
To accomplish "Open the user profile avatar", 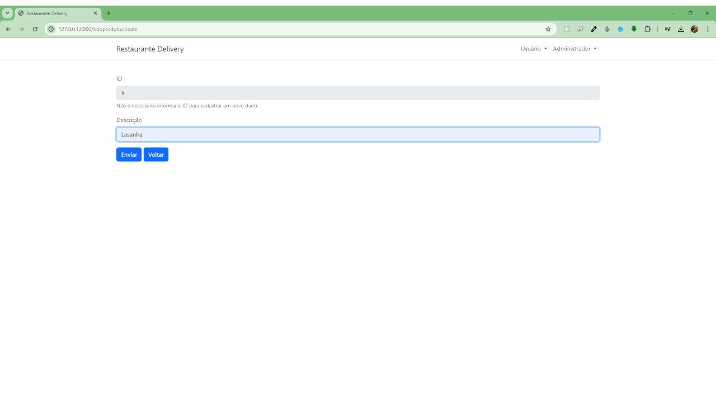I will 694,29.
